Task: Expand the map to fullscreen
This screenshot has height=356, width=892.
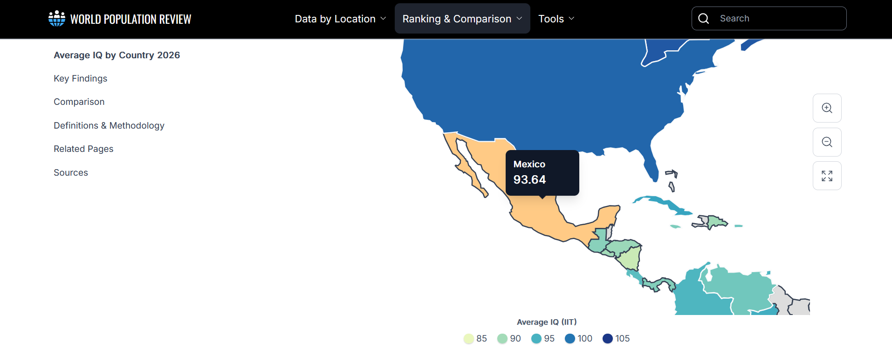Action: tap(827, 176)
